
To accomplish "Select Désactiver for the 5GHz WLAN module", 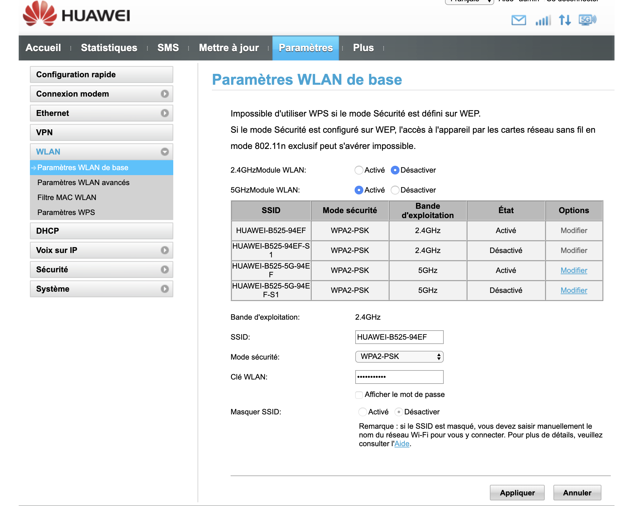I will click(x=395, y=190).
